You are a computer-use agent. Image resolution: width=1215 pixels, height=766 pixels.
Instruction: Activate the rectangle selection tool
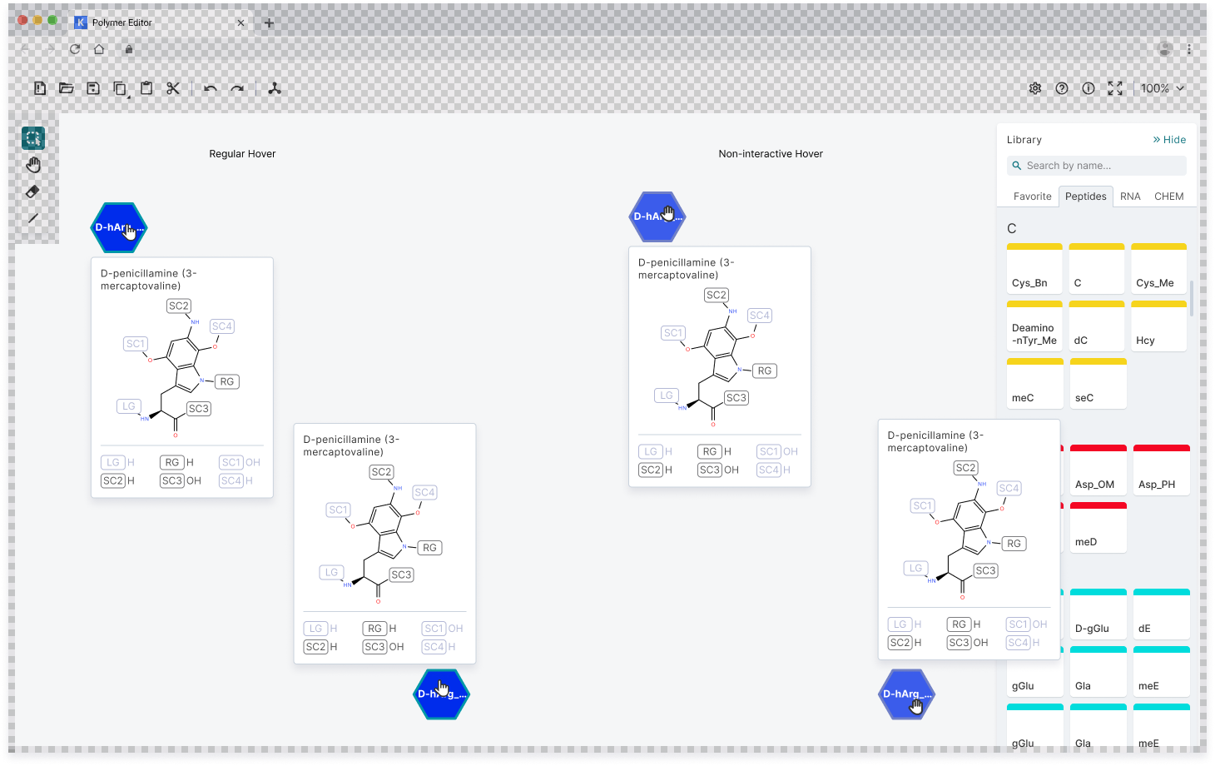(x=33, y=138)
